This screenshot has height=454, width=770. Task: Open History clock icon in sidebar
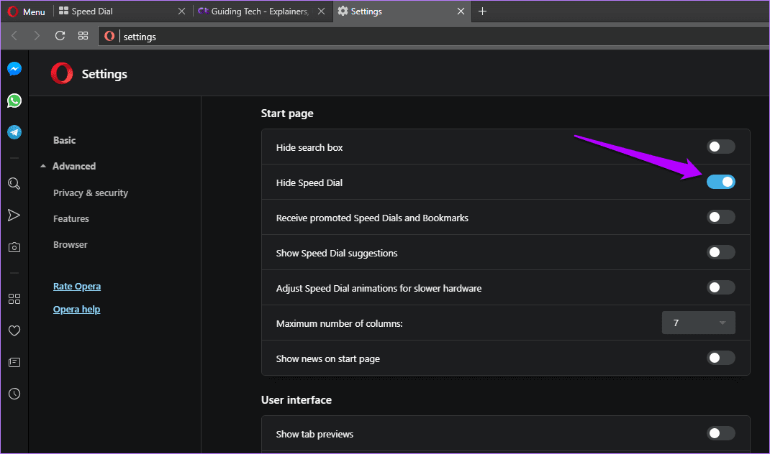[x=14, y=394]
